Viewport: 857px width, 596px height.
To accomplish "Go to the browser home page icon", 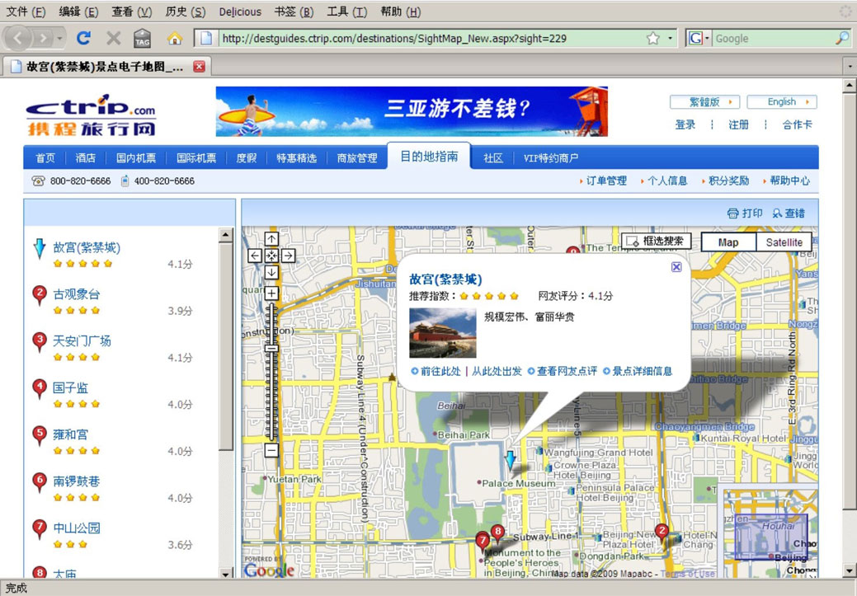I will (174, 38).
